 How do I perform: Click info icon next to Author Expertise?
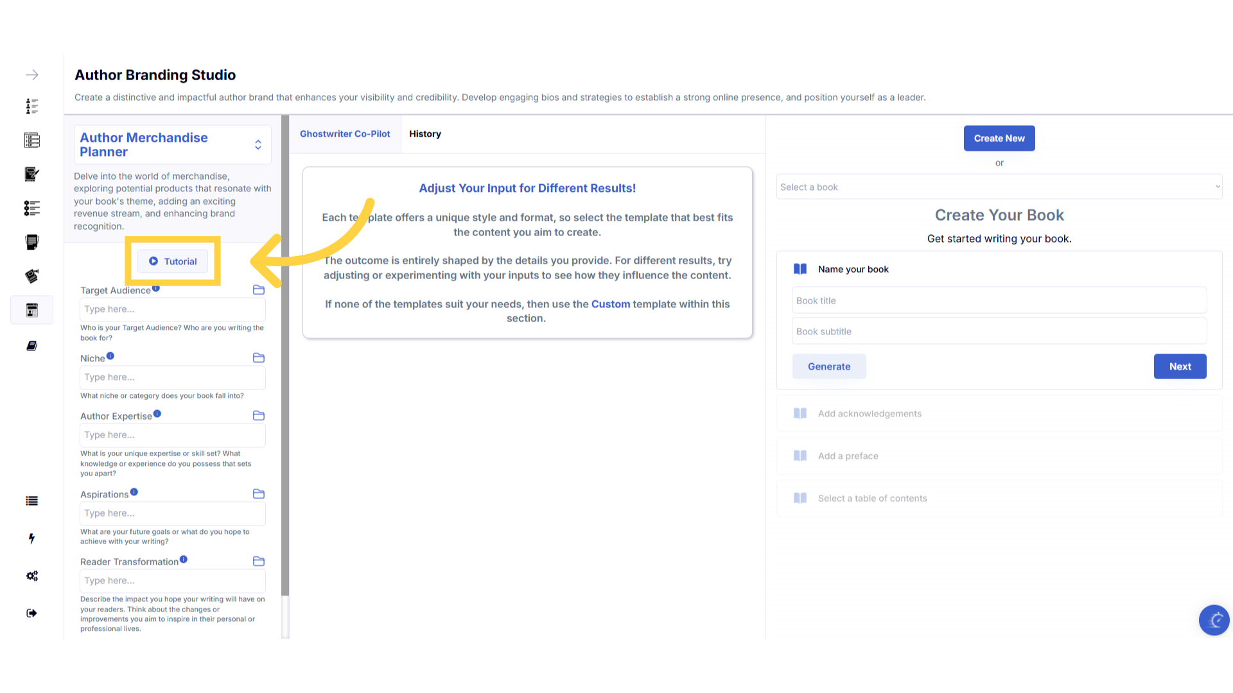[x=157, y=414]
